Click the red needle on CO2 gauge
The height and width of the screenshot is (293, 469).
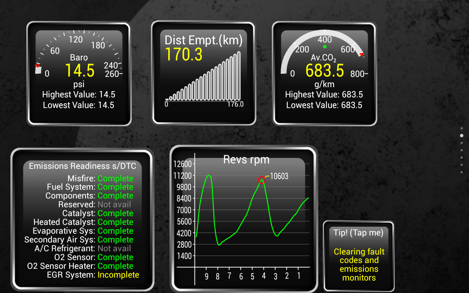click(362, 55)
